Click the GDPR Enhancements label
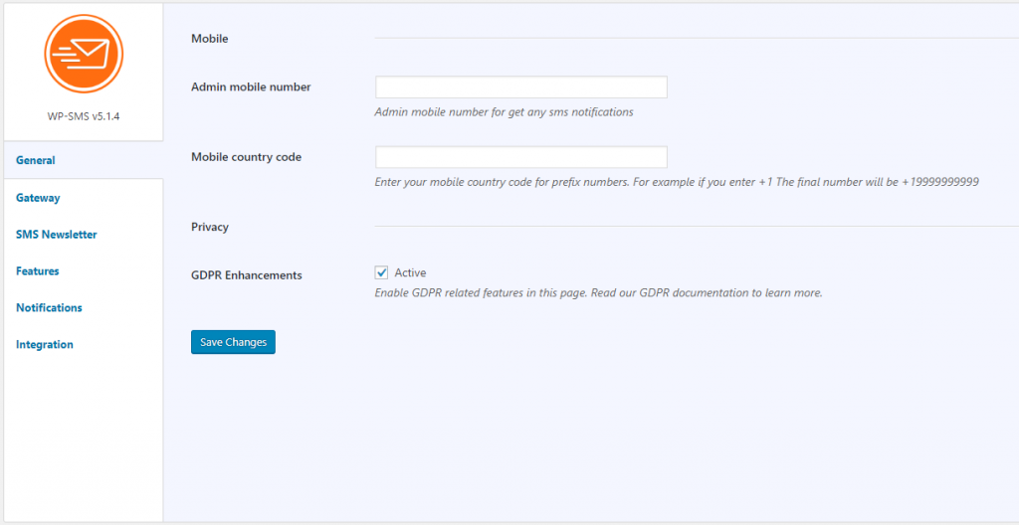Screen dimensions: 1019x525 pos(247,274)
